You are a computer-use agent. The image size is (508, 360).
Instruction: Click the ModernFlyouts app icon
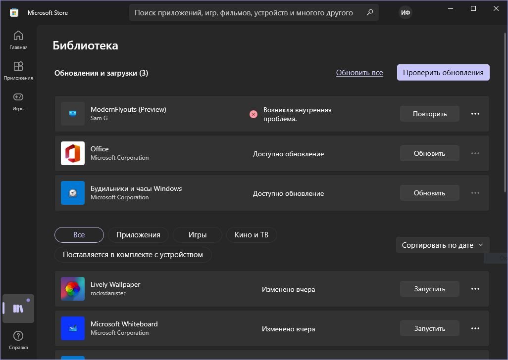pos(73,114)
